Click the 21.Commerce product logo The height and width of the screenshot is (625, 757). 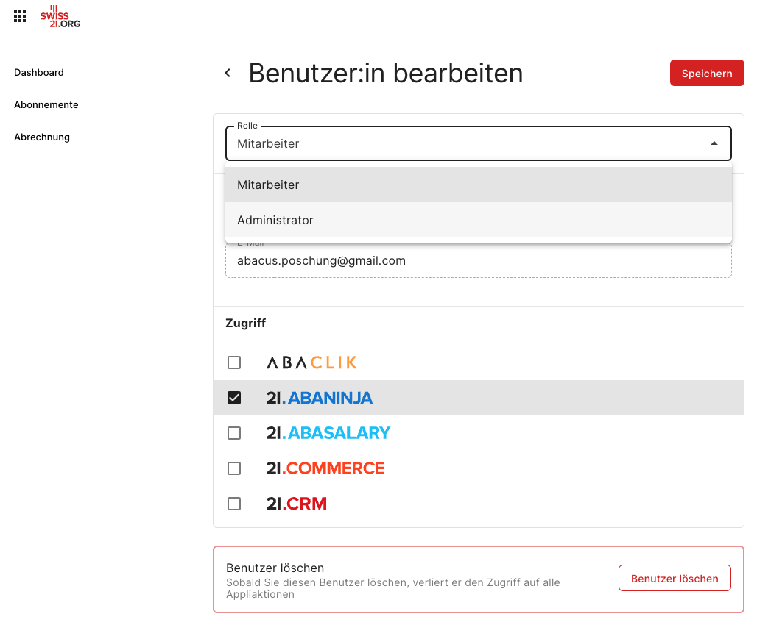click(325, 468)
